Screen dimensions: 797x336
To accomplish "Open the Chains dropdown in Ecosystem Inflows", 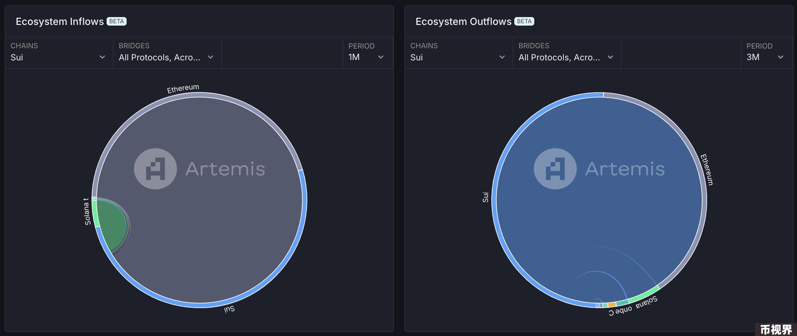I will 59,53.
